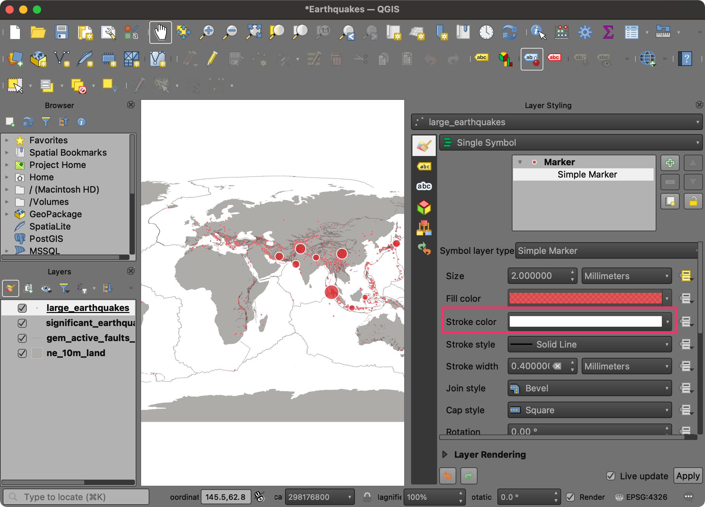Viewport: 705px width, 507px height.
Task: Toggle editing with the yellow pencil icon
Action: tap(212, 59)
